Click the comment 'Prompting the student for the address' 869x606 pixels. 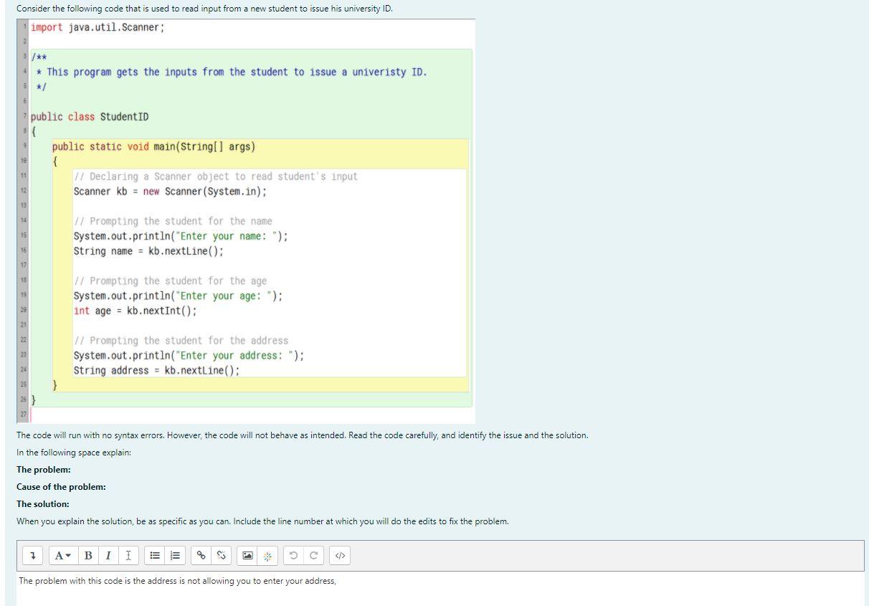(181, 341)
